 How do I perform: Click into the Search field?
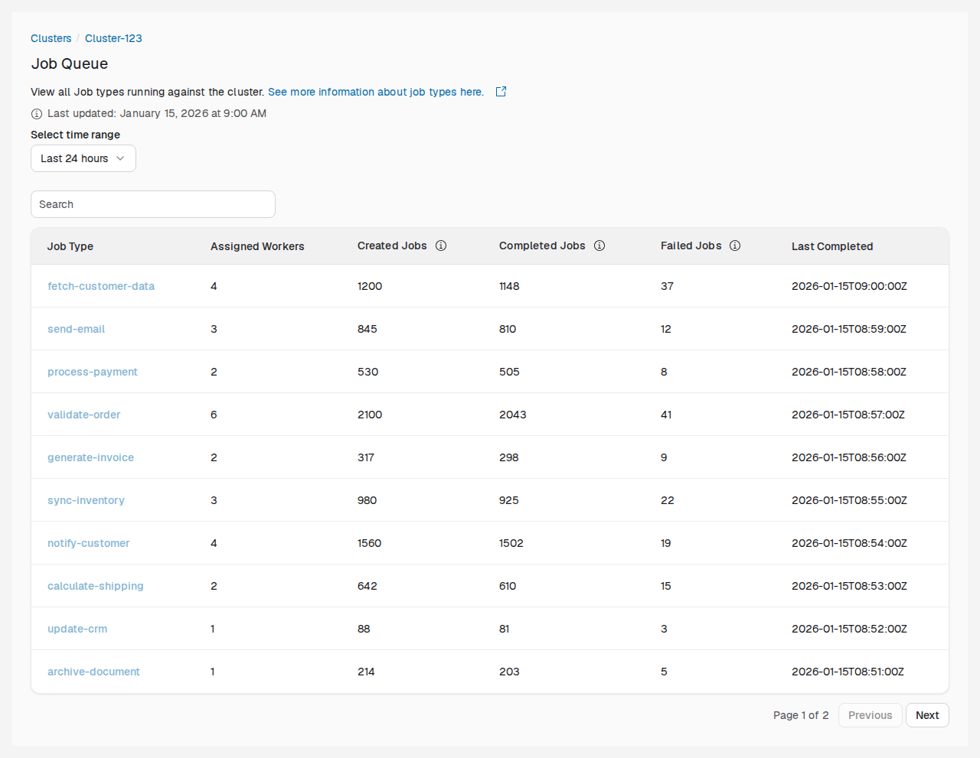[153, 204]
